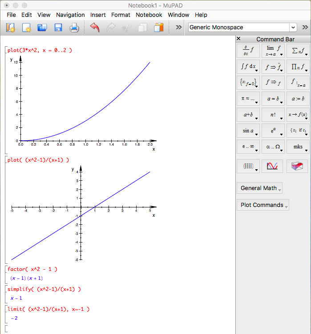311x334 pixels.
Task: Open the Insert menu
Action: tap(98, 15)
